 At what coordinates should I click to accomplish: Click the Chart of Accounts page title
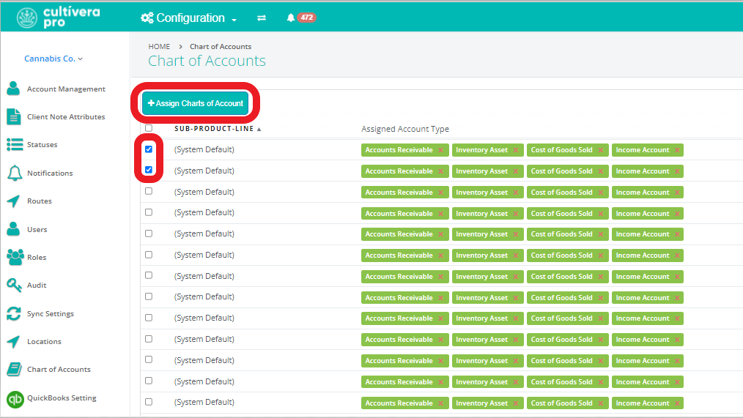point(207,61)
